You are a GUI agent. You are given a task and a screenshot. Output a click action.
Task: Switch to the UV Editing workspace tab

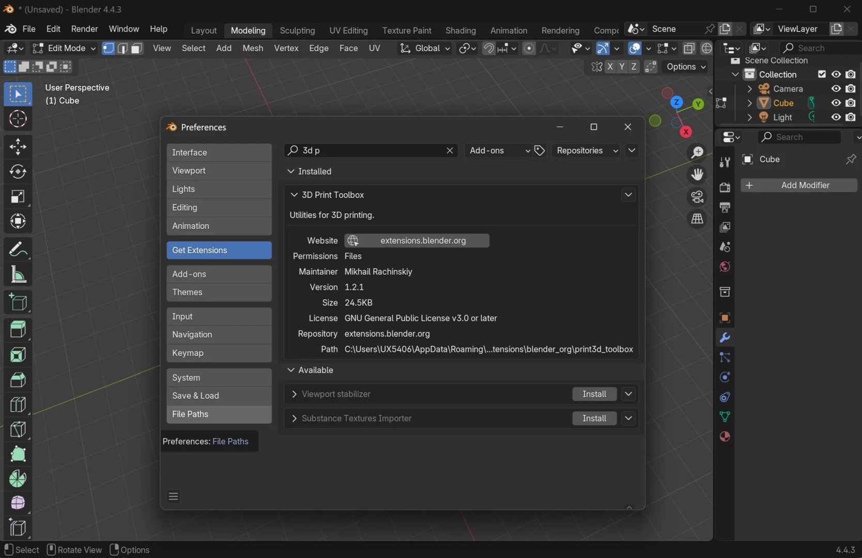click(348, 30)
